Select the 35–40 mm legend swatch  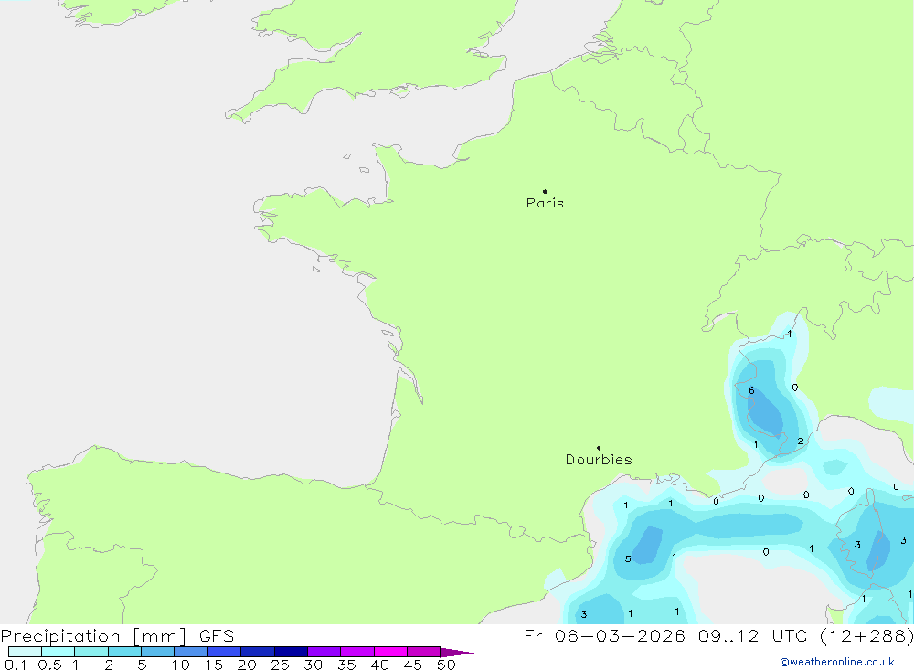pyautogui.click(x=357, y=652)
